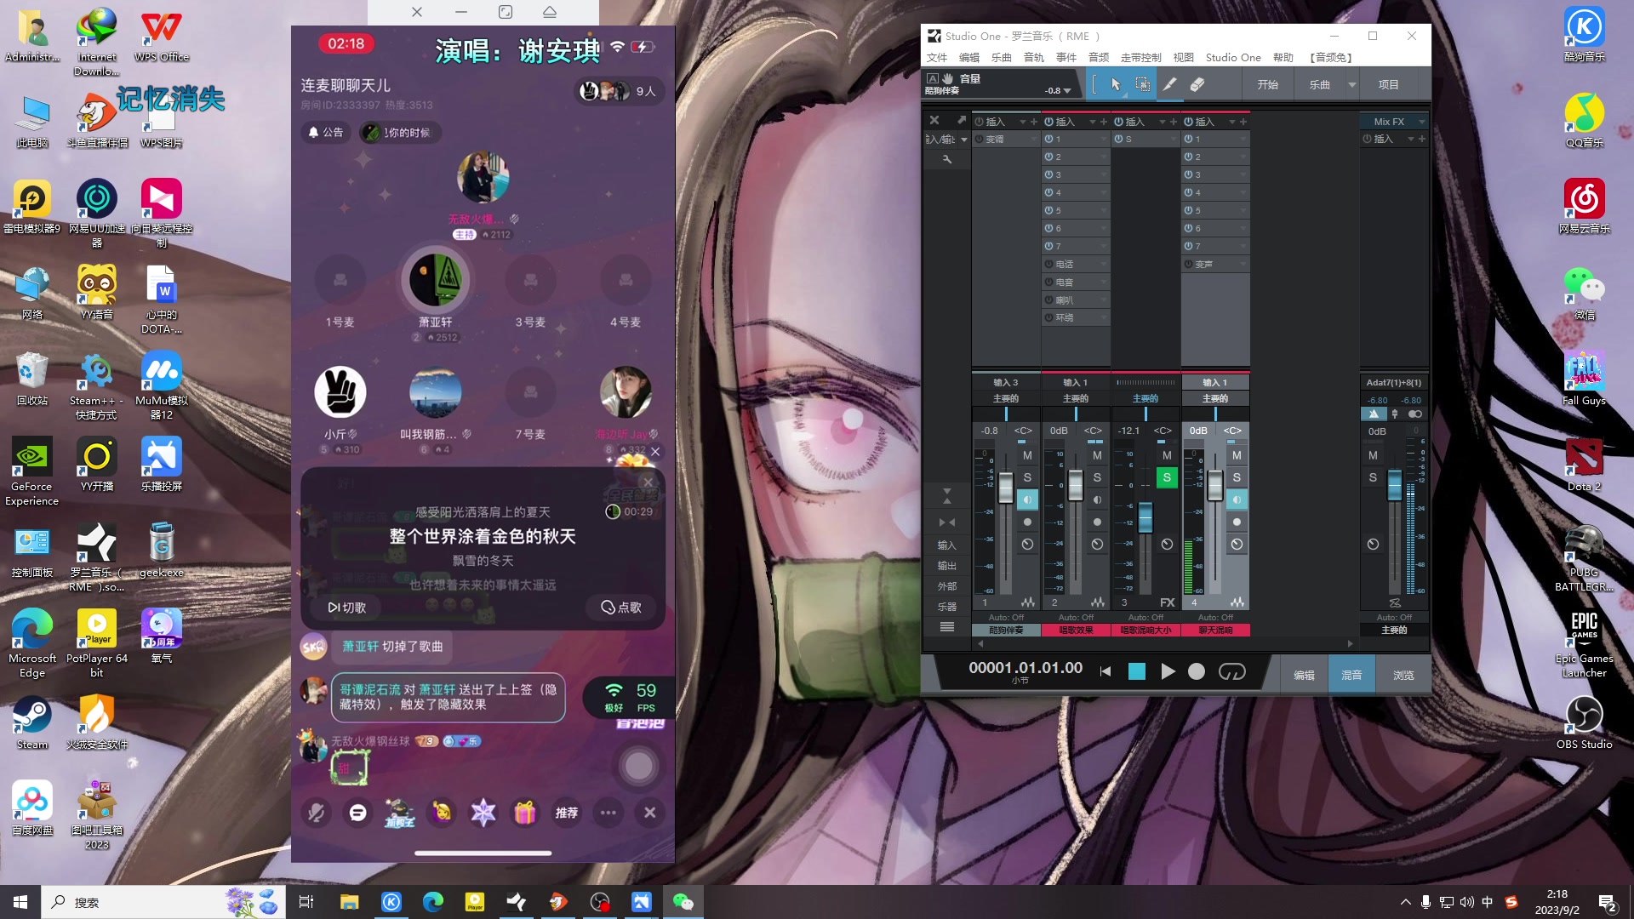This screenshot has height=919, width=1634.
Task: Click the main output volume fader
Action: coord(1394,485)
